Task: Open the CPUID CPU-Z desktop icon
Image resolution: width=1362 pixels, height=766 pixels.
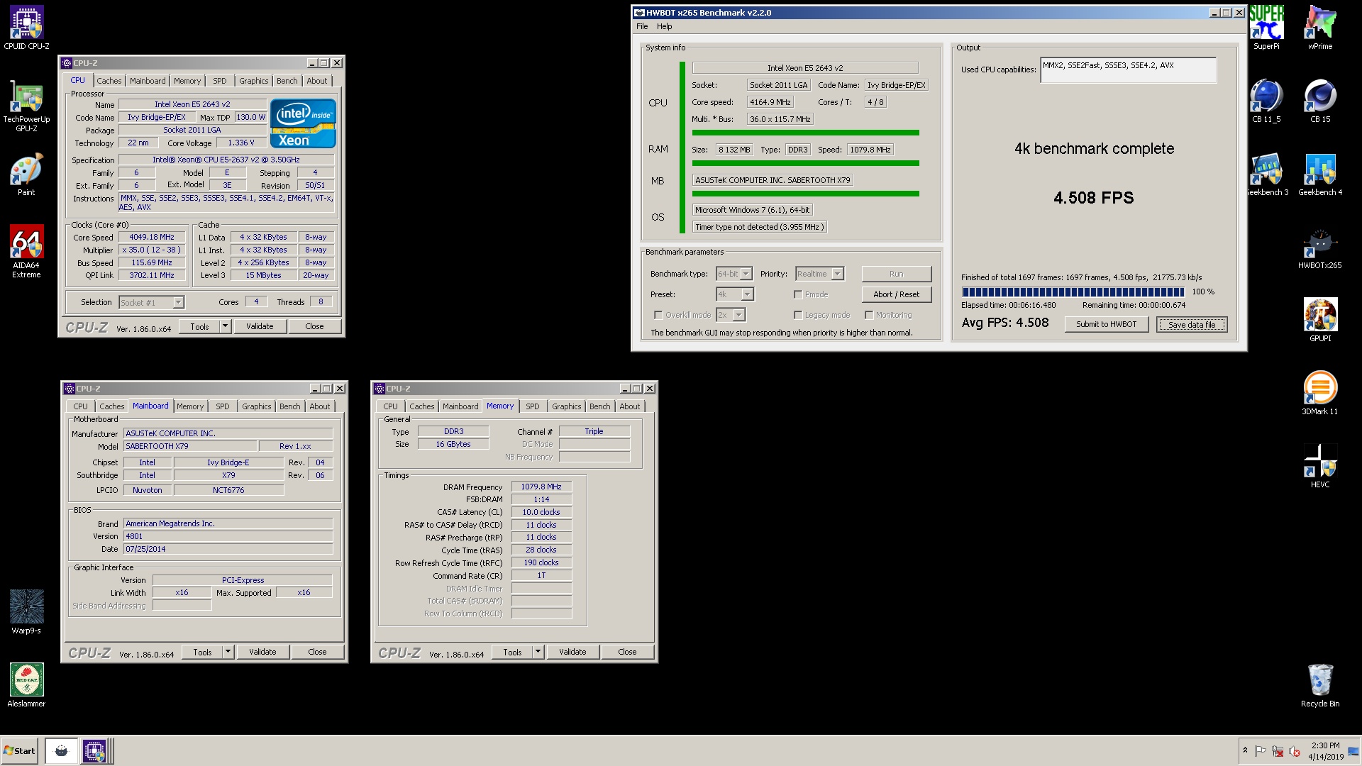Action: (26, 28)
